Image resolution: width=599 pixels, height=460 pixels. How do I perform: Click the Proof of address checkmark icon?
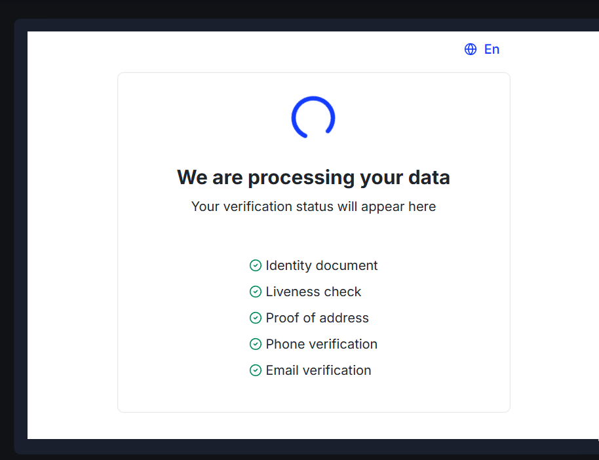coord(256,318)
